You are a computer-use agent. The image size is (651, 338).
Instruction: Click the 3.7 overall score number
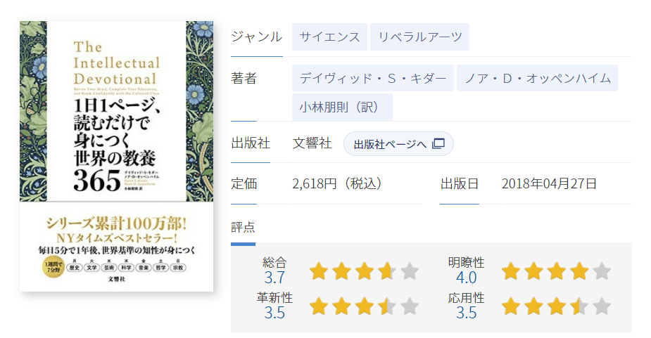[x=275, y=278]
